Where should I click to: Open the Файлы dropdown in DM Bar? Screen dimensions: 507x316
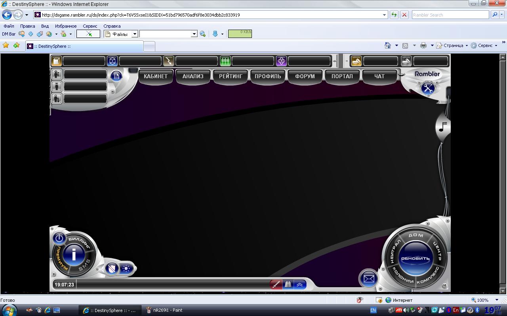point(135,34)
